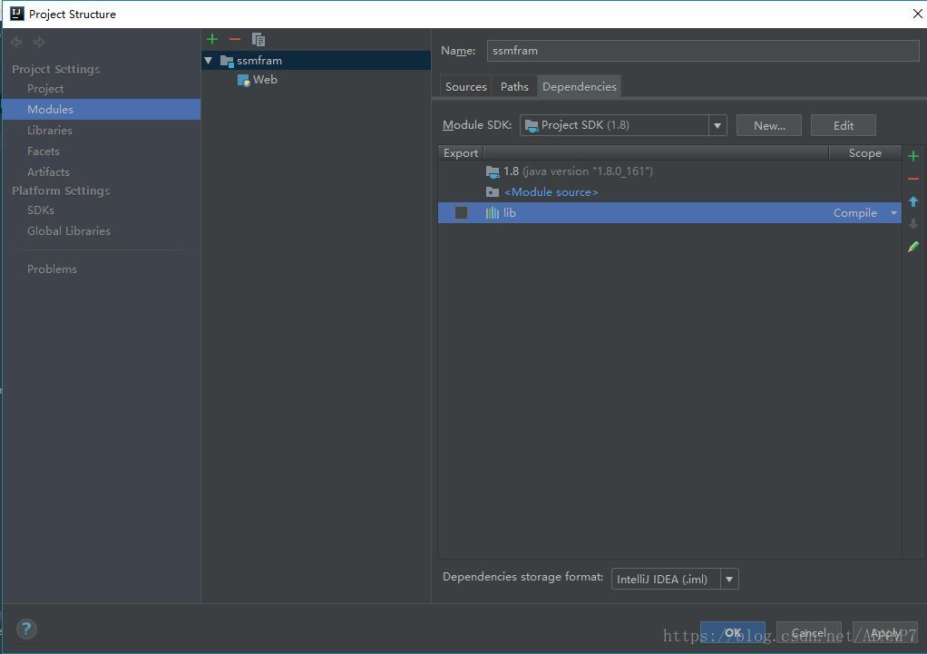Copy the selected module icon
Viewport: 927px width, 654px height.
pos(259,40)
